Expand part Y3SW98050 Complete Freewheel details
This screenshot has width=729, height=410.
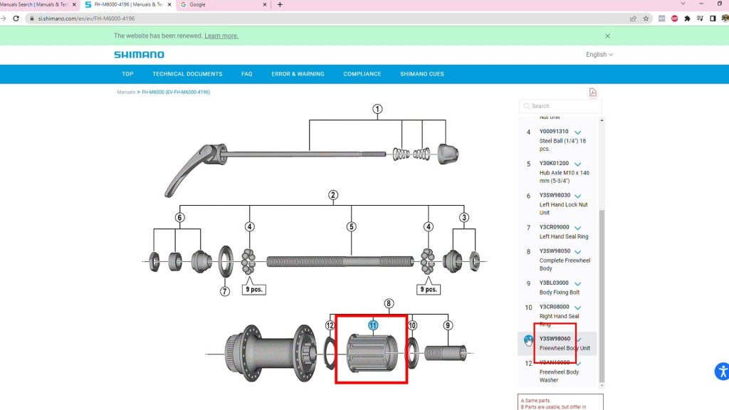pos(577,252)
